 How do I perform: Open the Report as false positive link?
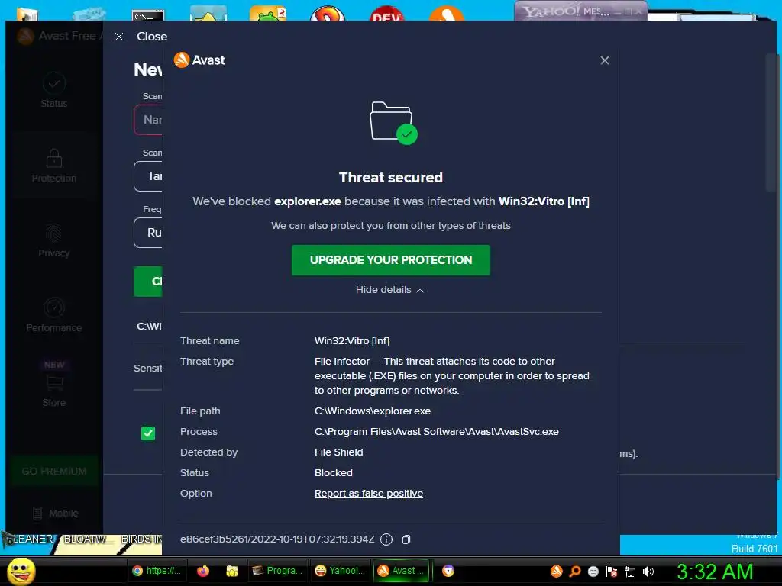[x=369, y=494]
